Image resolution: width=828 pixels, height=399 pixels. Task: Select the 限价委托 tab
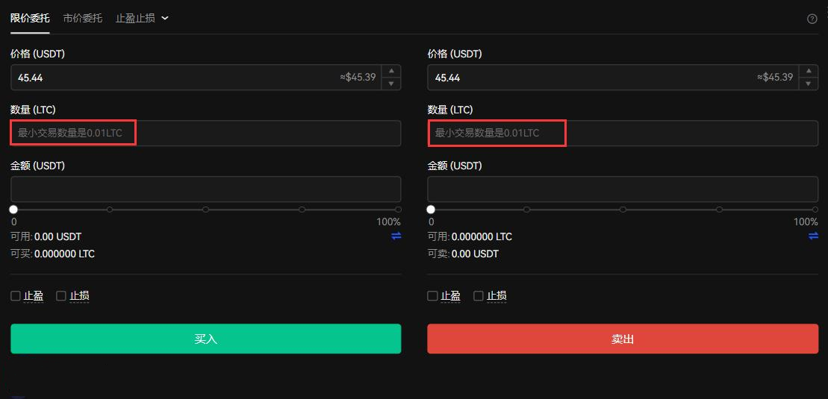click(x=30, y=18)
